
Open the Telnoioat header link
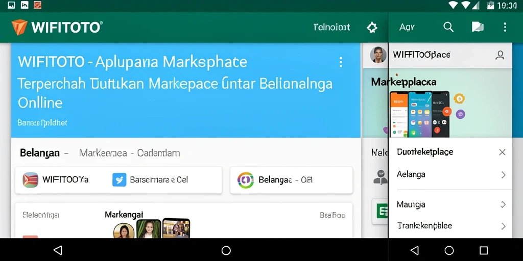[x=332, y=27]
